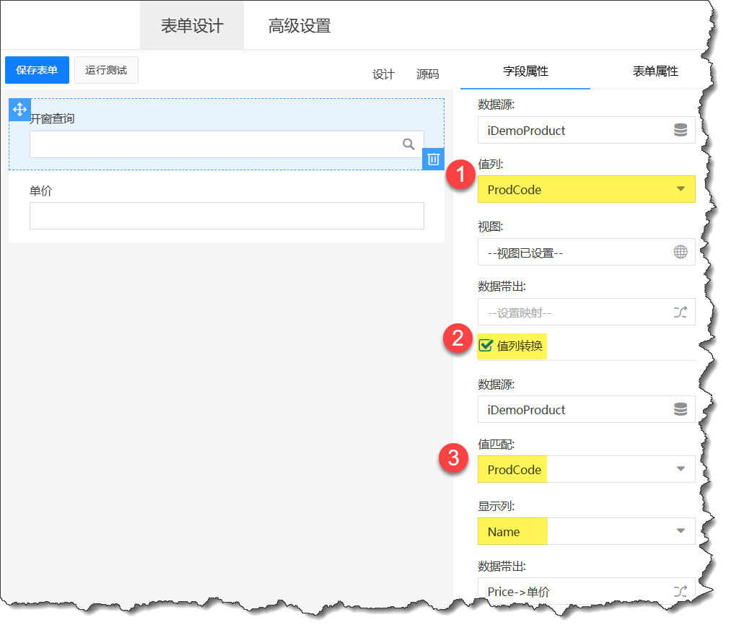Click the 单价 input field
This screenshot has width=731, height=630.
click(x=227, y=216)
